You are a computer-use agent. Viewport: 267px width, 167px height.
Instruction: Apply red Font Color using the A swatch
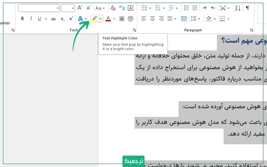[108, 19]
